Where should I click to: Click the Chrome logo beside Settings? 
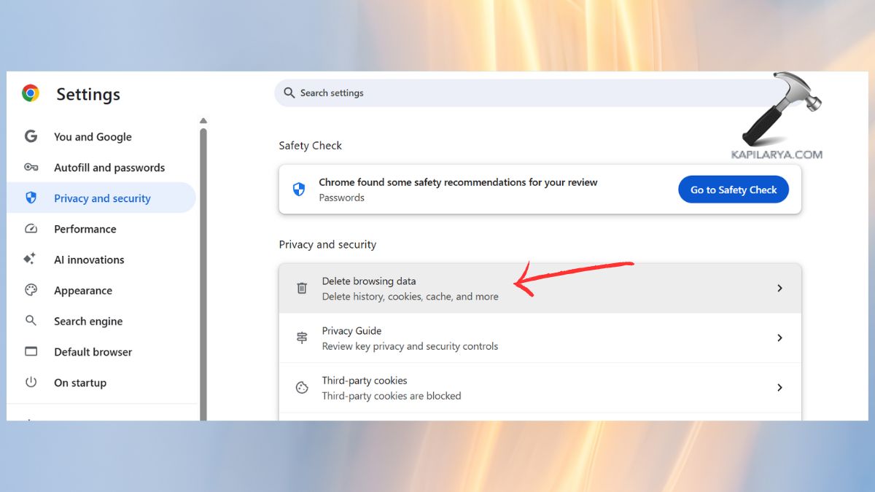coord(29,93)
